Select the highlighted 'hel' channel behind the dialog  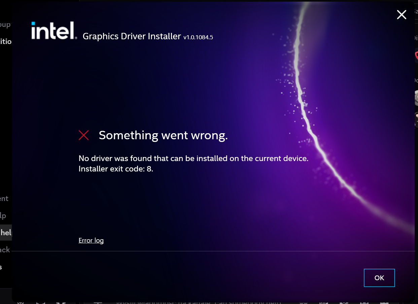[6, 232]
